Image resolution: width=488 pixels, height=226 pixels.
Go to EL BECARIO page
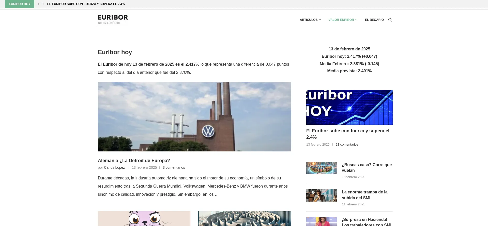click(374, 20)
